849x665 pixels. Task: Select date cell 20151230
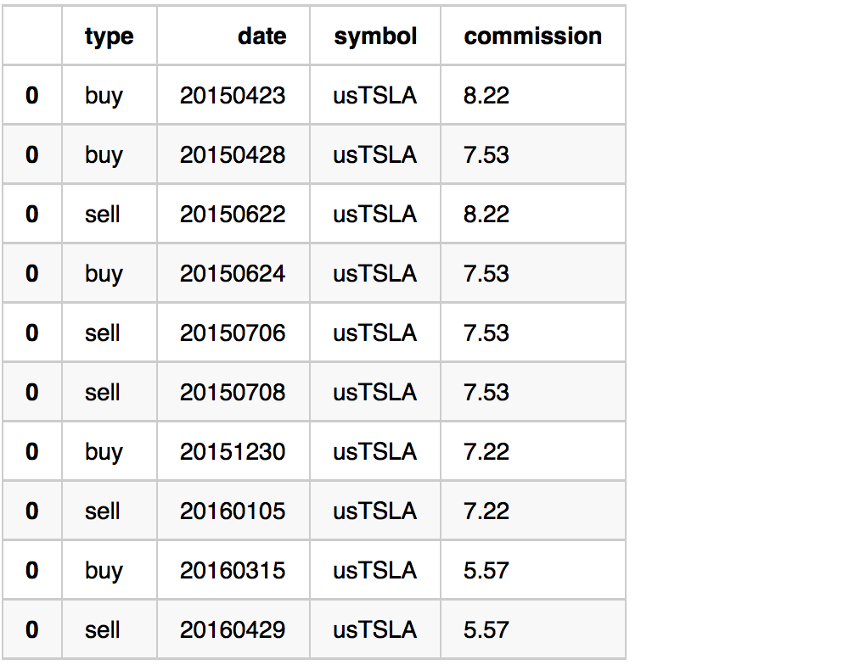233,452
